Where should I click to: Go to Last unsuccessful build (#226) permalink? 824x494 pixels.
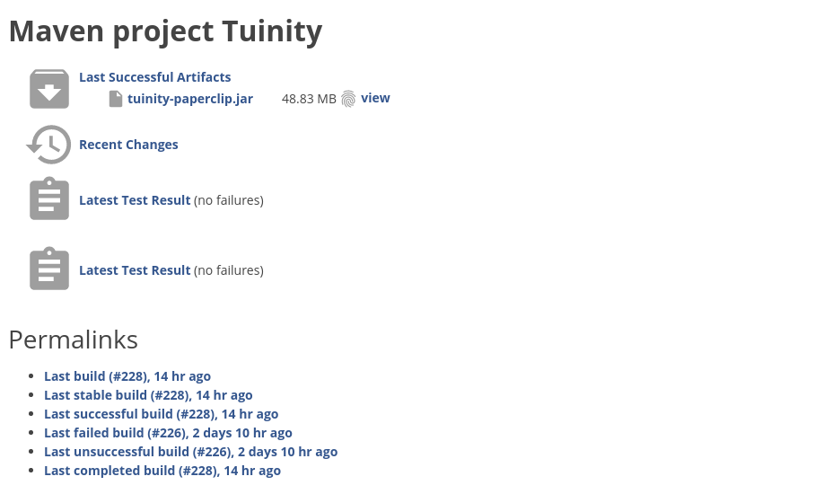[x=191, y=453]
